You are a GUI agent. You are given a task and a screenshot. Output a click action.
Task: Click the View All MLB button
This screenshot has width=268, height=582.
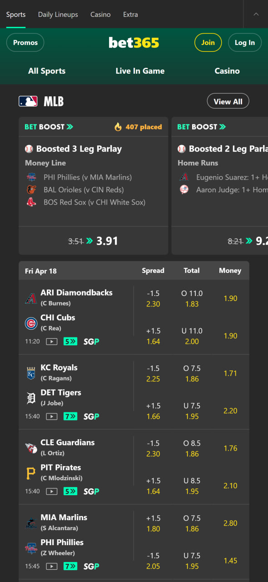point(228,101)
